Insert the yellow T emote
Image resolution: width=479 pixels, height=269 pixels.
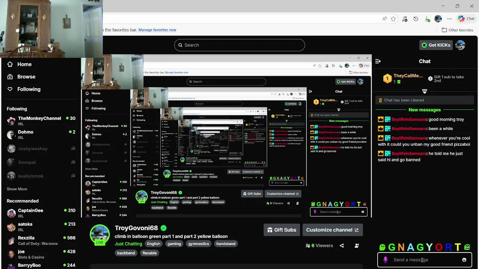tap(458, 247)
